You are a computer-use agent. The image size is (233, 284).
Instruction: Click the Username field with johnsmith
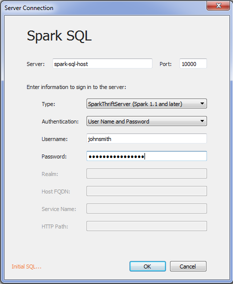click(146, 138)
